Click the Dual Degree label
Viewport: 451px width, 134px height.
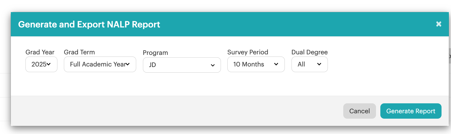point(309,52)
